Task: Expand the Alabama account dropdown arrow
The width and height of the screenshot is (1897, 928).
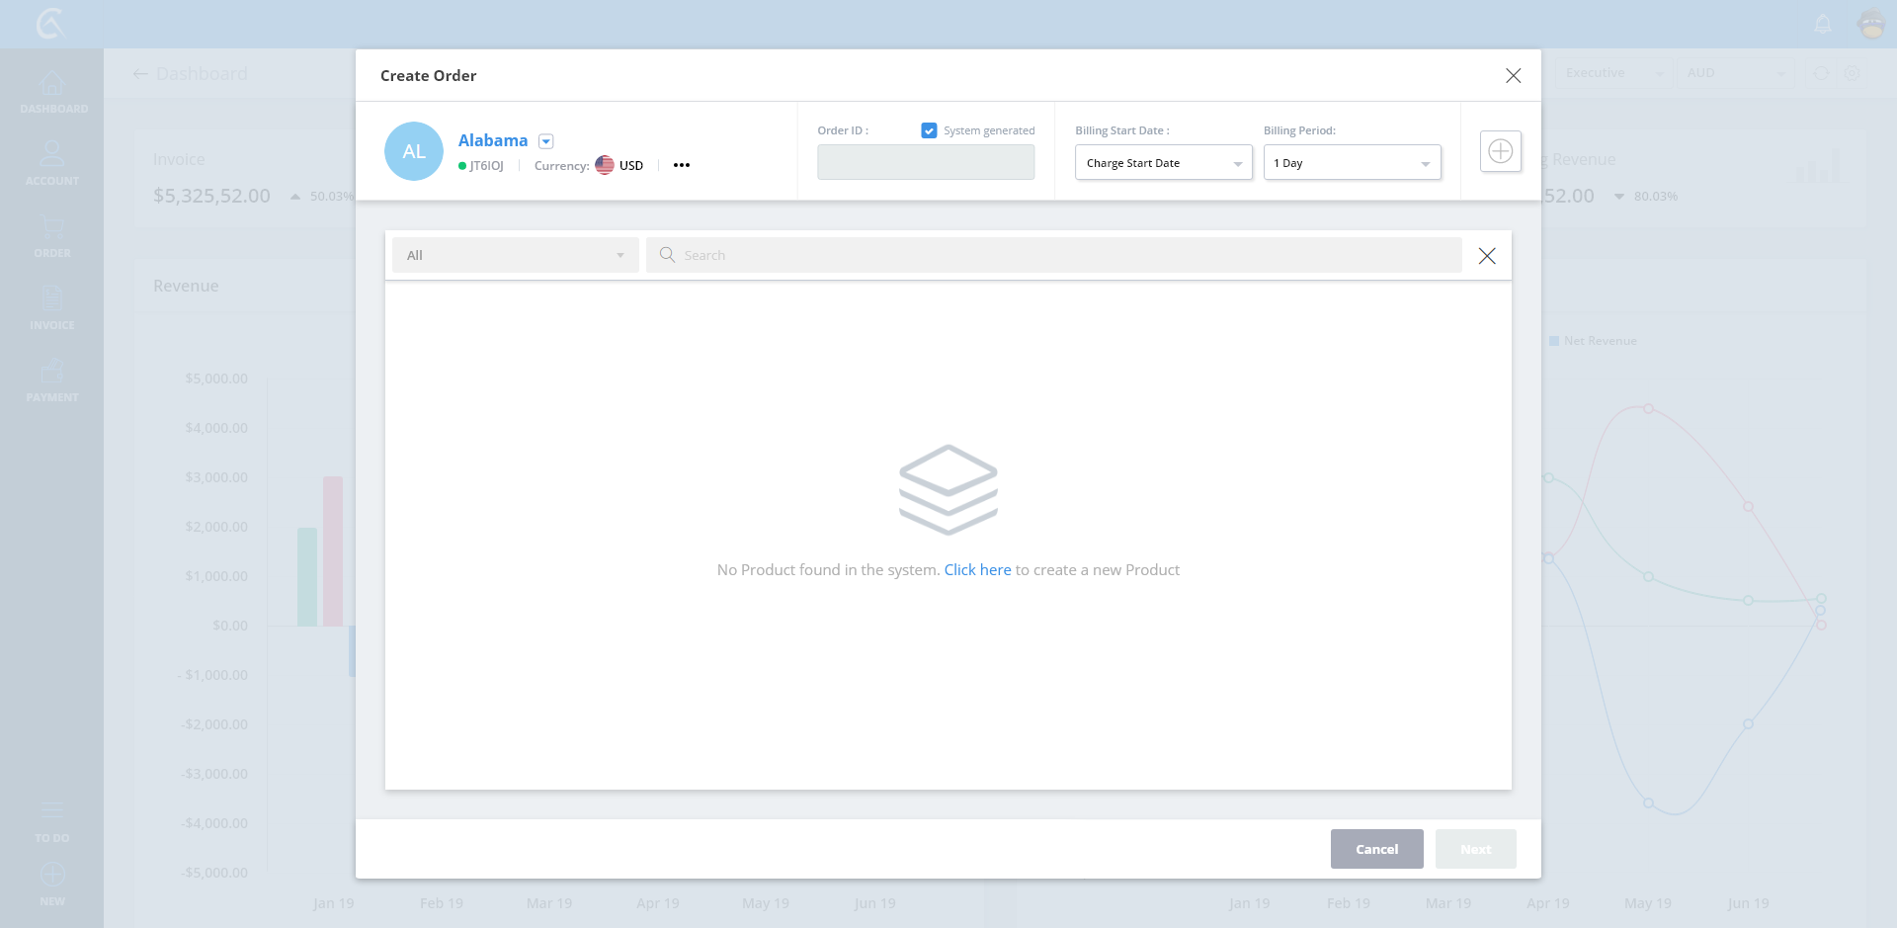Action: click(x=546, y=141)
